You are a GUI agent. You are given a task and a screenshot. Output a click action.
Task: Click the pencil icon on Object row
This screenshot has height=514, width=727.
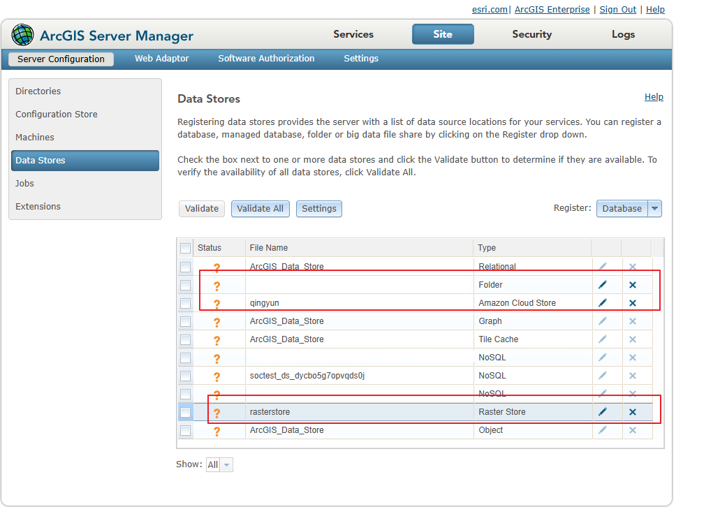[x=602, y=430]
